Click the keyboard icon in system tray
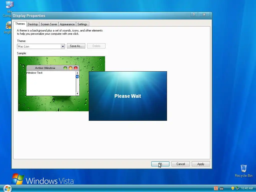256x192 pixels. pyautogui.click(x=221, y=188)
